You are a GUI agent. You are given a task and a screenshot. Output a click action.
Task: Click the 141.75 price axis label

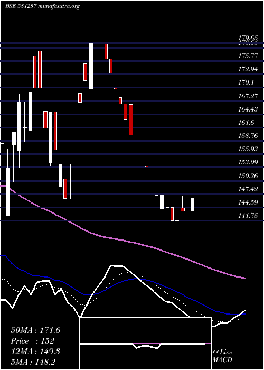(248, 216)
